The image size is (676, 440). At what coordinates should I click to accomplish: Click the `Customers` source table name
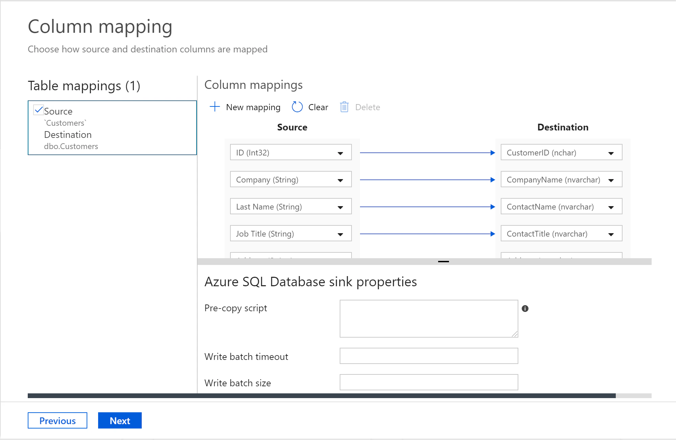coord(65,123)
